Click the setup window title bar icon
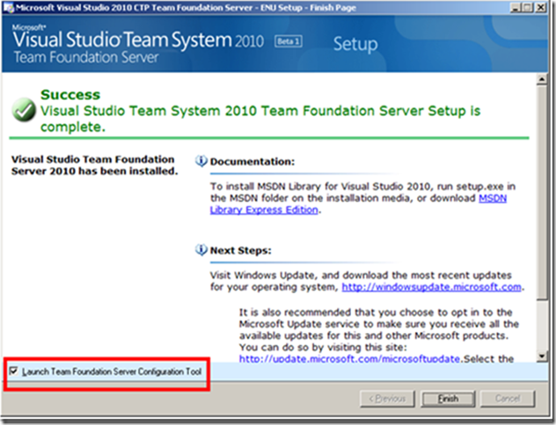The image size is (556, 425). (x=10, y=8)
